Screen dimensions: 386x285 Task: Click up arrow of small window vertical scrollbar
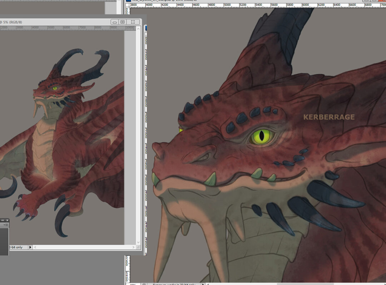click(138, 29)
